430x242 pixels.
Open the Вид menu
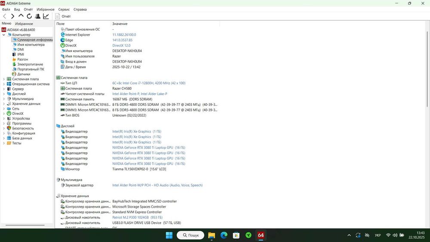pyautogui.click(x=17, y=9)
